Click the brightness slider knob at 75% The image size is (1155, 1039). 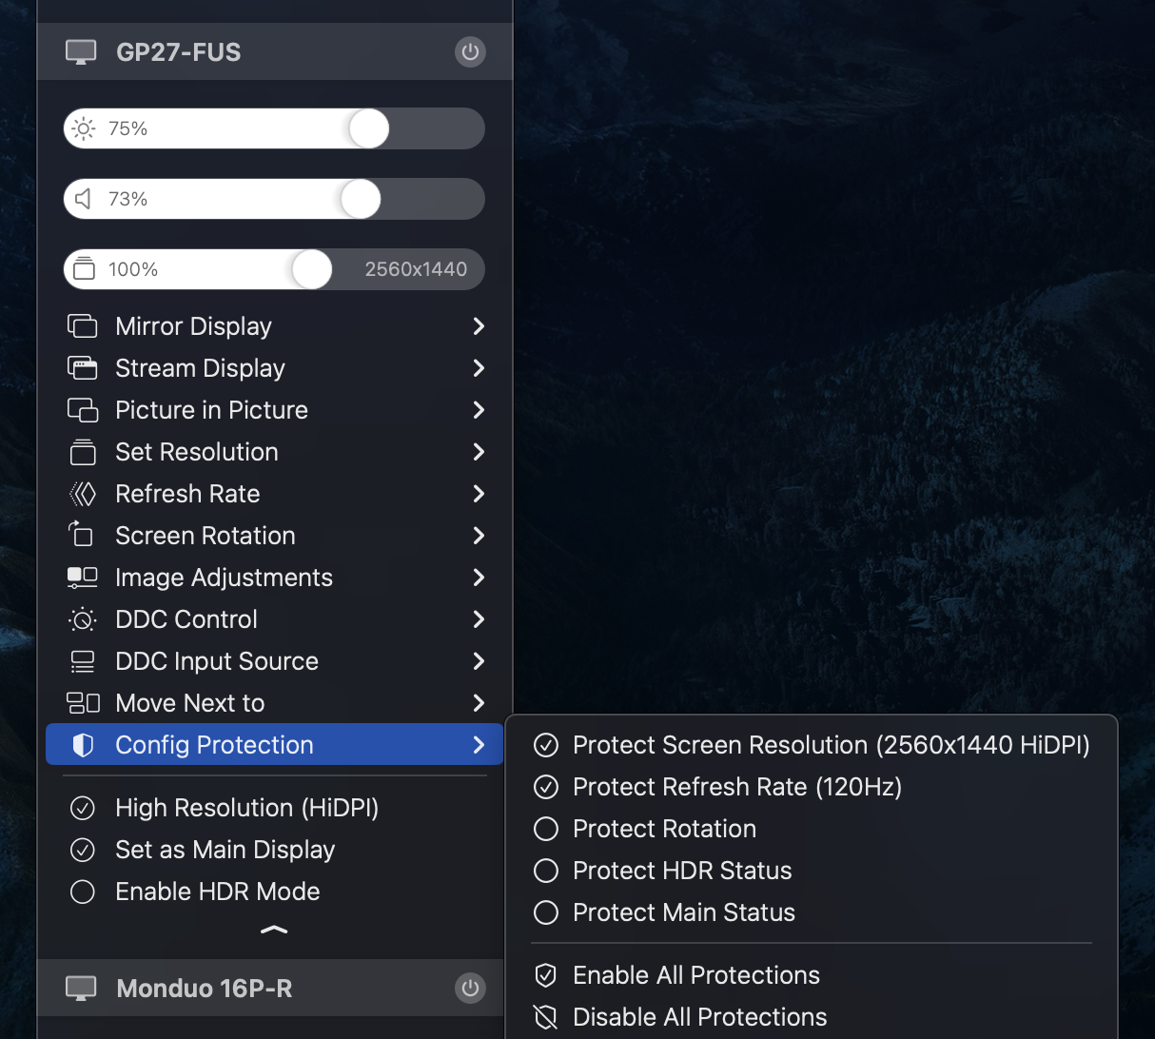click(368, 128)
